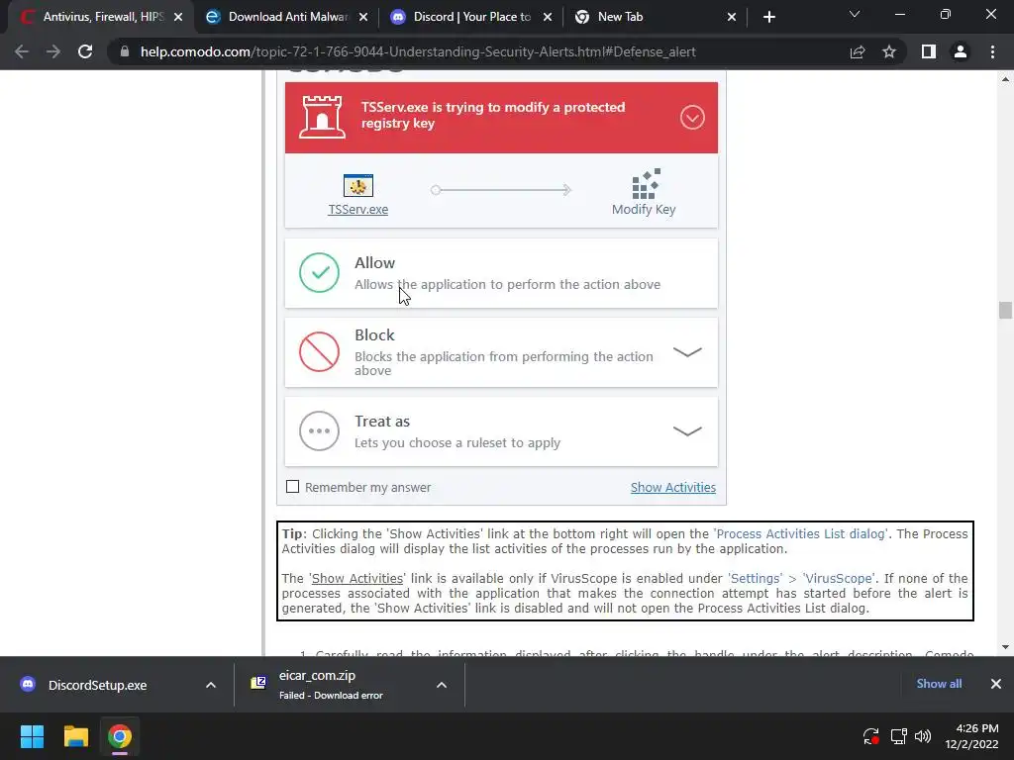Close the Download Anti Malware tab

pyautogui.click(x=363, y=17)
